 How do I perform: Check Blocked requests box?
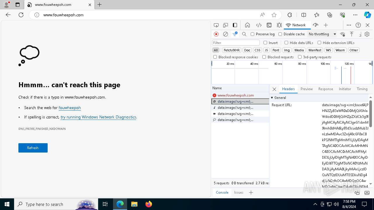tap(264, 57)
